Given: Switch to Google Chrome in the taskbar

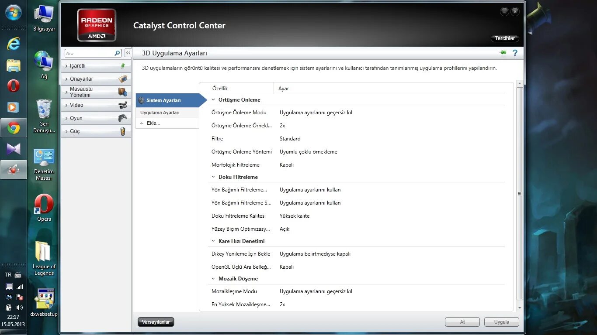Looking at the screenshot, I should coord(14,128).
